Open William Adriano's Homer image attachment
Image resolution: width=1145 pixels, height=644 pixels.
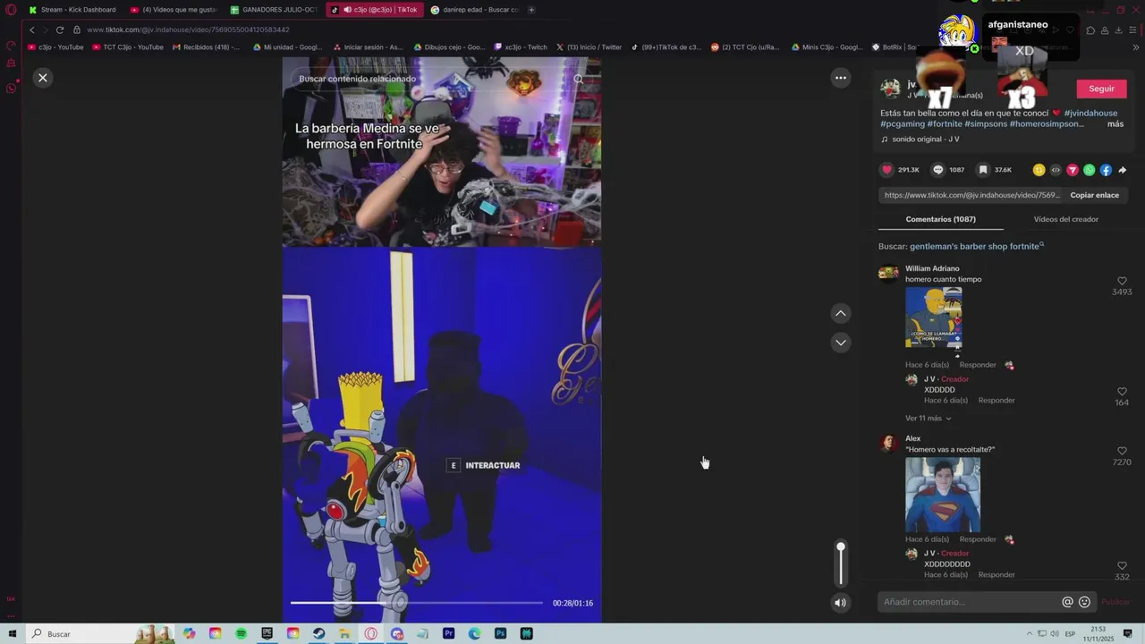[x=933, y=318]
